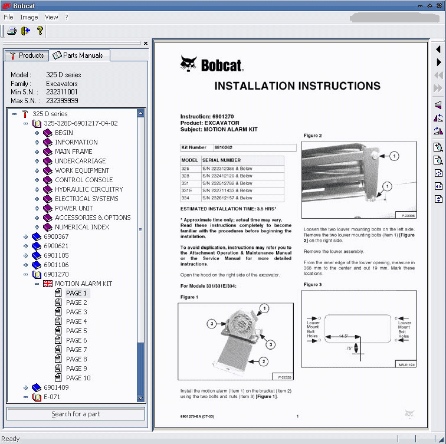The image size is (446, 444).
Task: Click the hammer icon beside 325 D series
Action: click(x=25, y=114)
